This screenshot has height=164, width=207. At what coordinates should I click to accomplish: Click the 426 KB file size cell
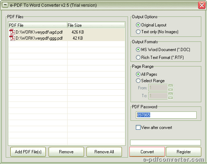click(78, 32)
